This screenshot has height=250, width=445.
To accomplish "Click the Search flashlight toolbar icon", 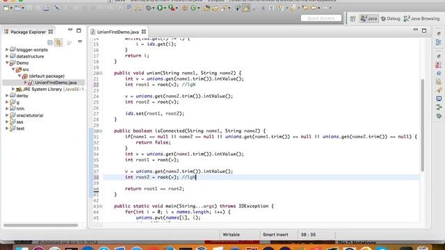I will pyautogui.click(x=224, y=8).
